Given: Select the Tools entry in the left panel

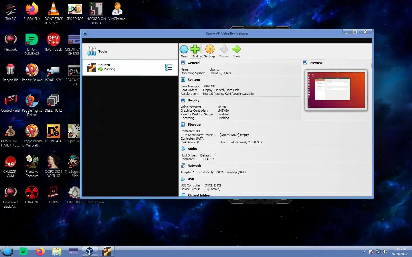Looking at the screenshot, I should [130, 51].
